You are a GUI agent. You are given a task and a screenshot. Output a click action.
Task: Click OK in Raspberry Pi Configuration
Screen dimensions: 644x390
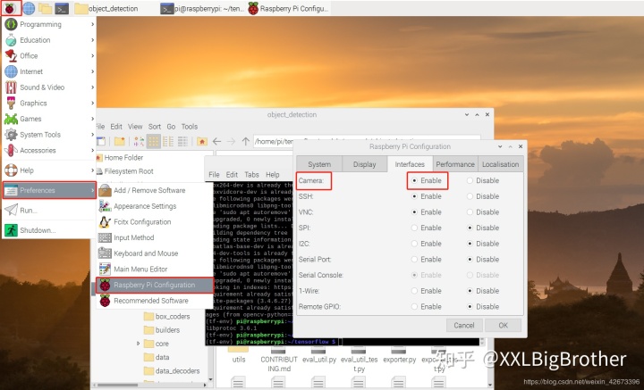(503, 325)
